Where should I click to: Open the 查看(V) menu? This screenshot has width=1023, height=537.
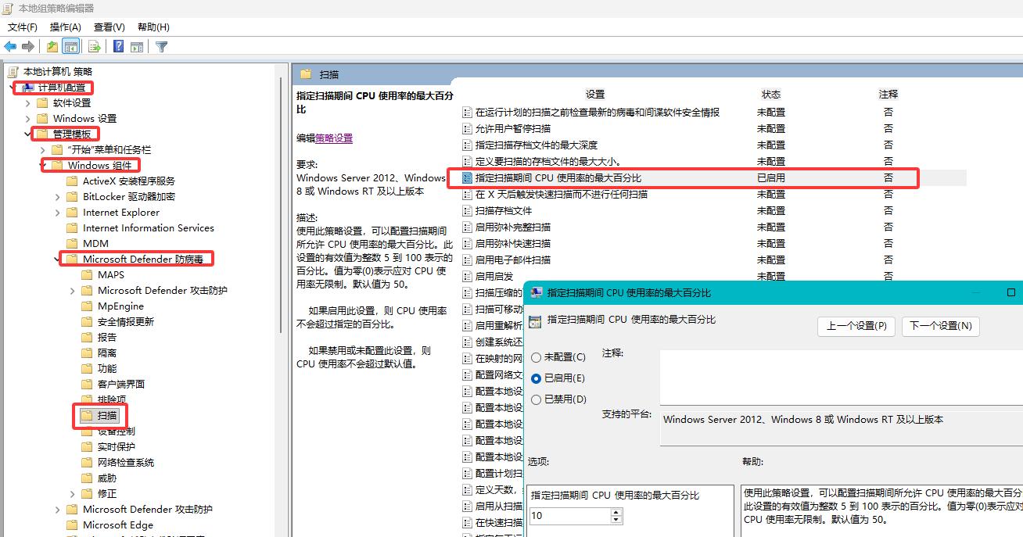pyautogui.click(x=109, y=27)
